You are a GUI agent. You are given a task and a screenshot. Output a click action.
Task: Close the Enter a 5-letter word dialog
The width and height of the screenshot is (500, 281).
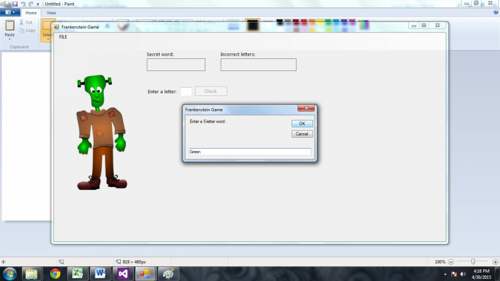(306, 108)
